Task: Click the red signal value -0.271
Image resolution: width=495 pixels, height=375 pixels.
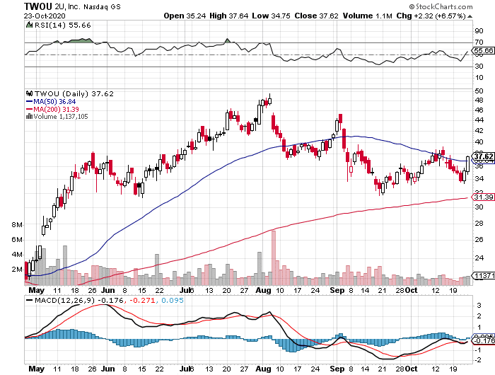Action: point(142,300)
